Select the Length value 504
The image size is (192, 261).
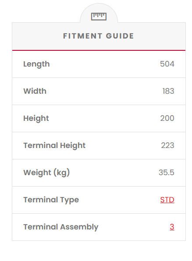[167, 64]
